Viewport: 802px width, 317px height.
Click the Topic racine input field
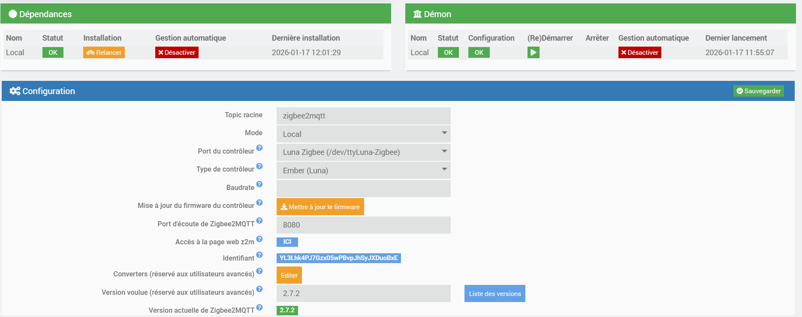(363, 116)
